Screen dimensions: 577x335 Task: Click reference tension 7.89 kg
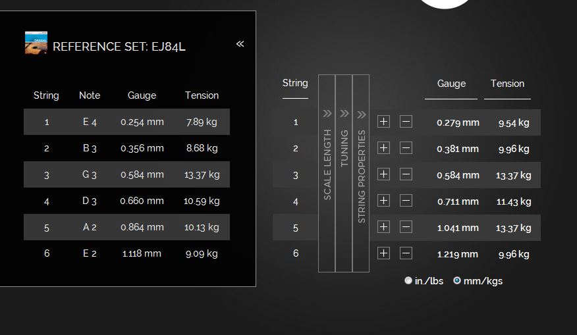coord(202,122)
